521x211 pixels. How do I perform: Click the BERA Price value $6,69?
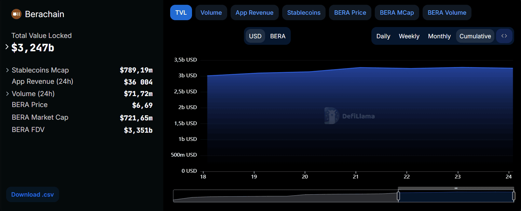(x=142, y=105)
